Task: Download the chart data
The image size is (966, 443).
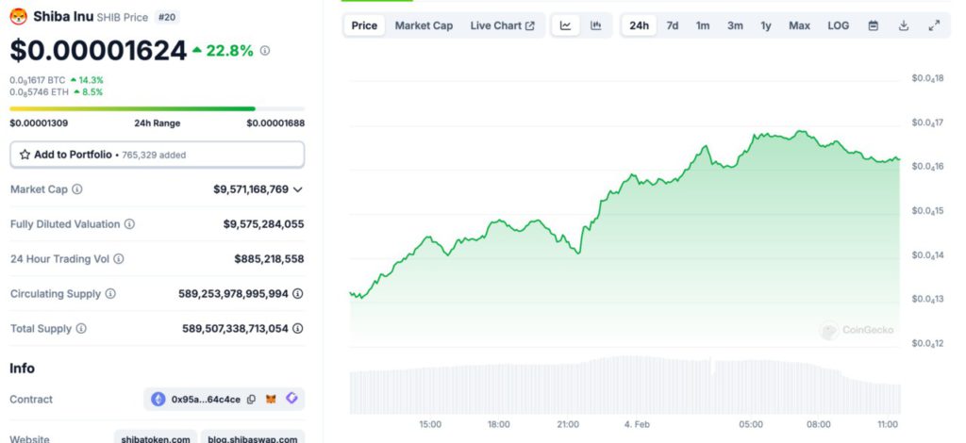Action: point(903,25)
